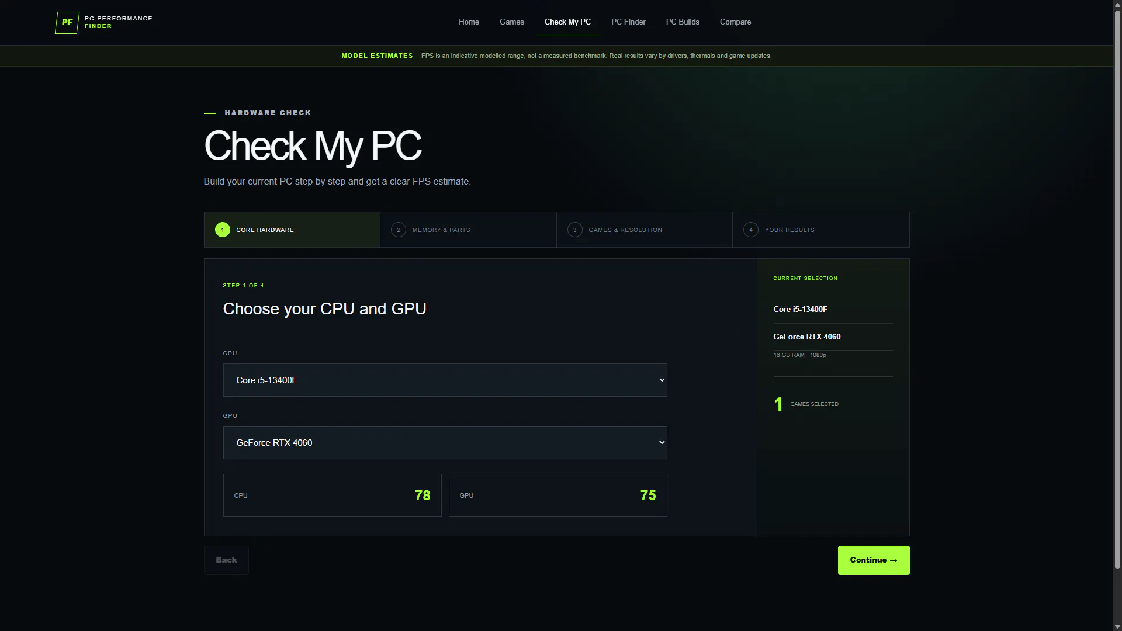Screen dimensions: 1122x631
Task: Click the step 3 number circle
Action: (x=575, y=230)
